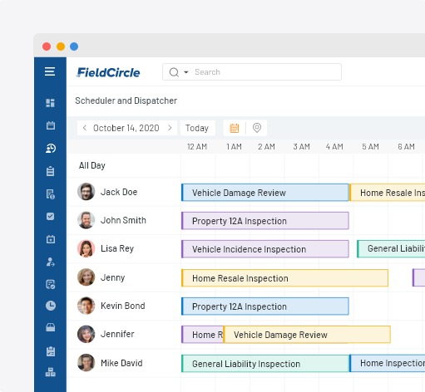Open the checkbox tasks icon in sidebar
425x392 pixels.
pos(51,216)
